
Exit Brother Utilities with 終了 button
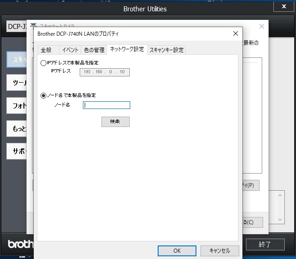pos(265,245)
